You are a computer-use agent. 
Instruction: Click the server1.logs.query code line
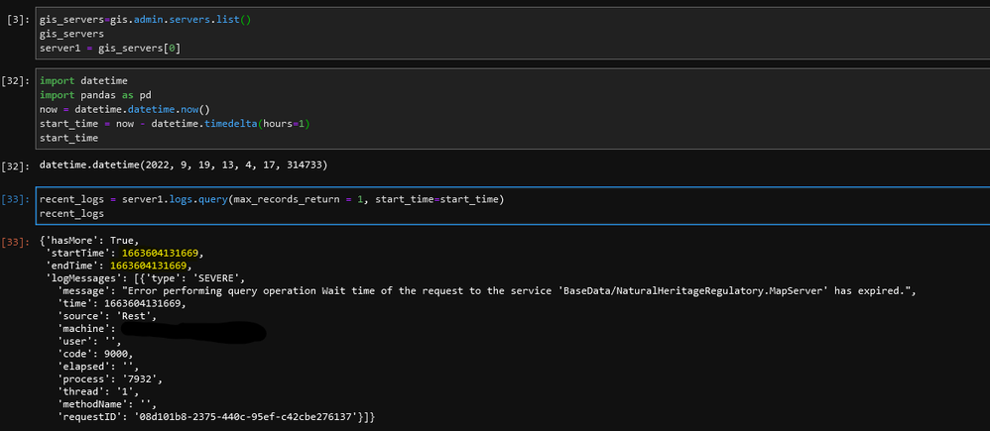coord(271,199)
